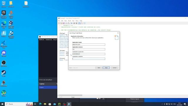Click the Inno Setup taskbar icon
The height and width of the screenshot is (106, 188).
click(69, 104)
